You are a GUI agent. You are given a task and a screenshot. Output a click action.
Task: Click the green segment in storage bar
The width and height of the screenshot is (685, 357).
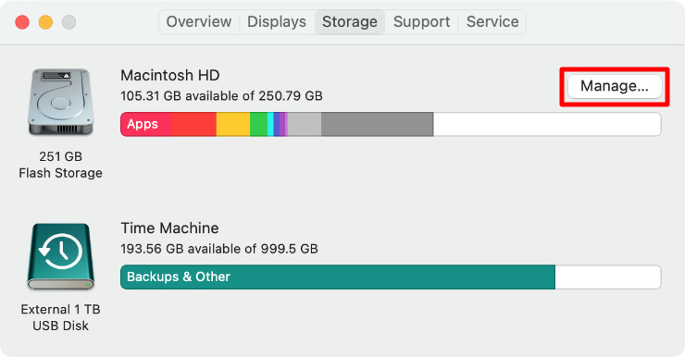click(258, 124)
